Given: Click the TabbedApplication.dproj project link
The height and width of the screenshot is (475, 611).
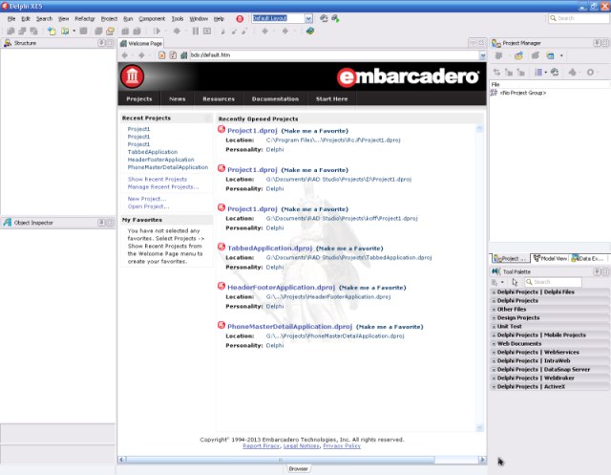Looking at the screenshot, I should 269,248.
